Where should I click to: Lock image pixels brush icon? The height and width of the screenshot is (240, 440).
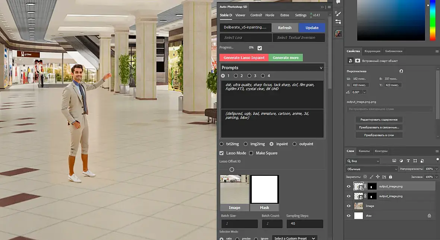click(x=371, y=177)
